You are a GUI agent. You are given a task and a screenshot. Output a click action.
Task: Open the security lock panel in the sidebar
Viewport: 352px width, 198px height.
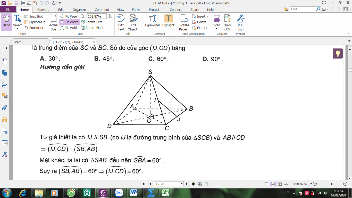(x=5, y=119)
